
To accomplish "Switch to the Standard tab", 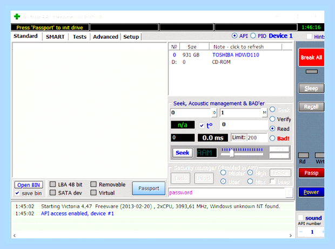I will coord(25,36).
